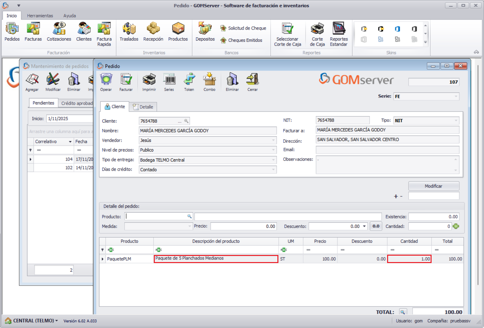Open the CENTRAL (TELMO) branch selector
The width and height of the screenshot is (484, 328).
tap(32, 321)
